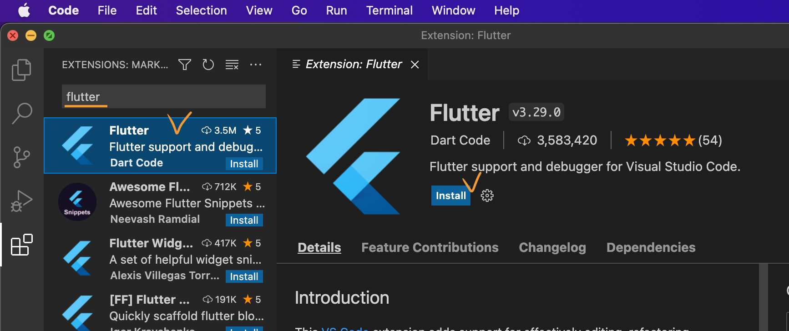Click the 3.5M download count on Flutter row
Screen dimensions: 789x331
coord(219,130)
